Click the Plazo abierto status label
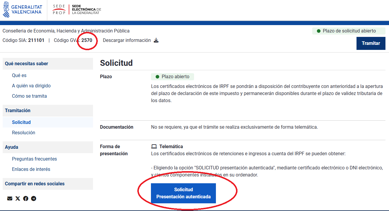The image size is (389, 211). tap(172, 77)
